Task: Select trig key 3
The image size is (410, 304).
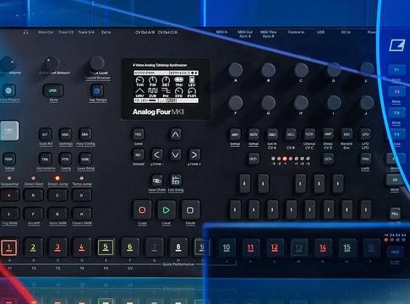Action: [x=57, y=247]
